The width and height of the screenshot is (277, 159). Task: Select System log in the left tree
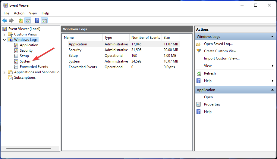25,61
